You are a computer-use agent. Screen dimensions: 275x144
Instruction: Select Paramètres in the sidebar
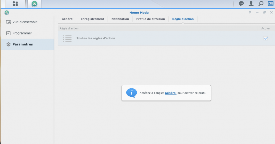tap(23, 44)
